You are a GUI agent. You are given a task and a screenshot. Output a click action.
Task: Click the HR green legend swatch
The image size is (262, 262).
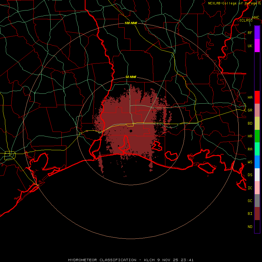pos(257,136)
